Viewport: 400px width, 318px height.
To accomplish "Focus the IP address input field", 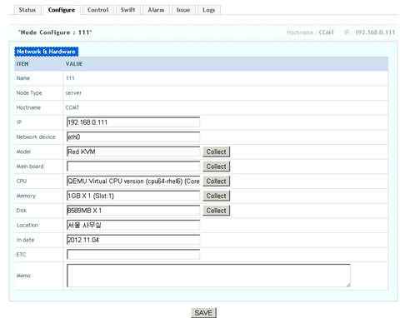I will pyautogui.click(x=133, y=122).
